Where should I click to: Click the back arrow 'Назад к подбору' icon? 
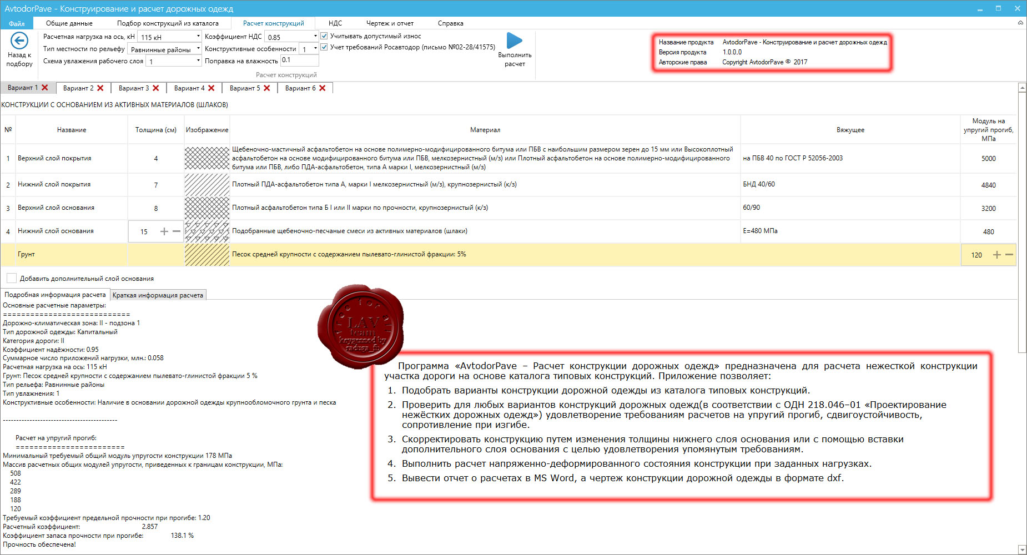pyautogui.click(x=19, y=41)
